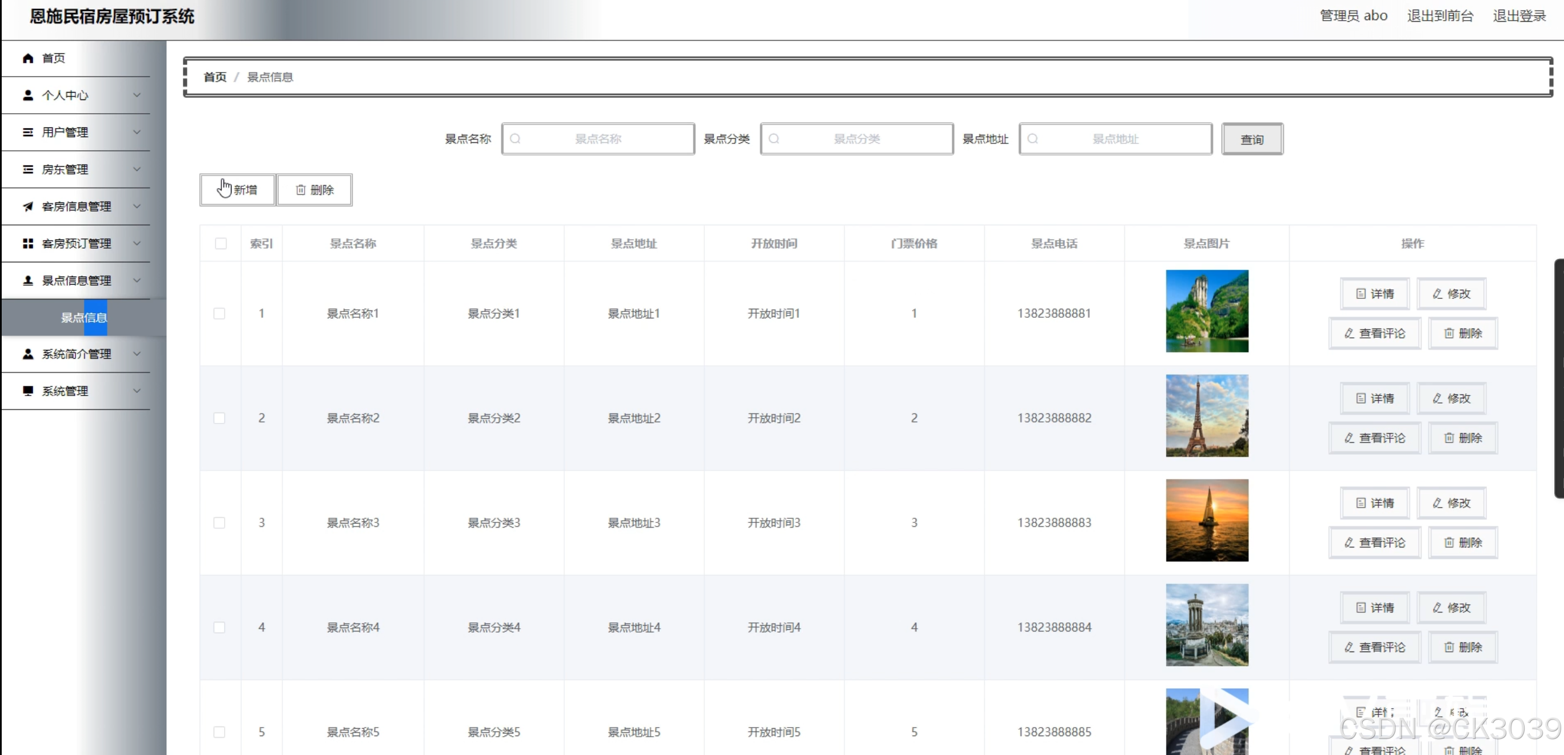Screen dimensions: 1564x755
Task: Click the 修改 pencil icon in row 2
Action: pyautogui.click(x=1437, y=398)
